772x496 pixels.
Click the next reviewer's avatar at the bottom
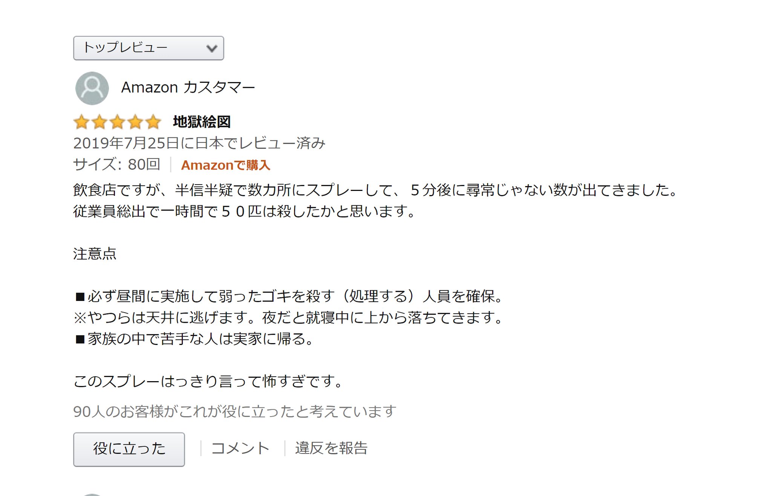(92, 494)
